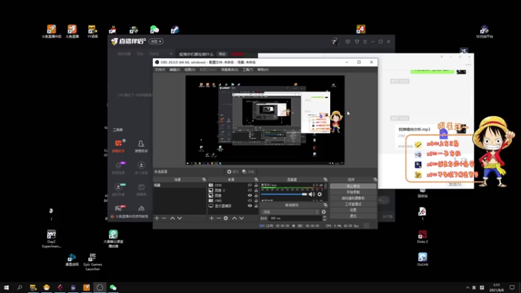Open WeChat from the taskbar
The height and width of the screenshot is (293, 521).
coord(113,287)
